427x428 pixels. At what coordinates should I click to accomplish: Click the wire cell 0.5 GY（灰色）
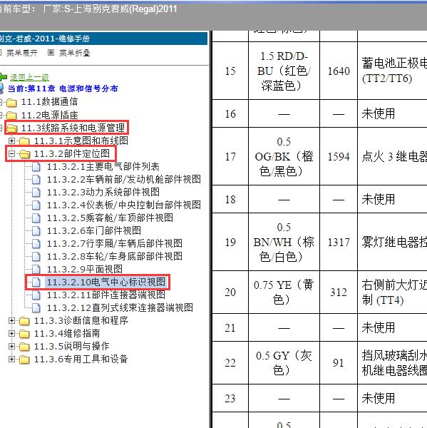coord(284,363)
